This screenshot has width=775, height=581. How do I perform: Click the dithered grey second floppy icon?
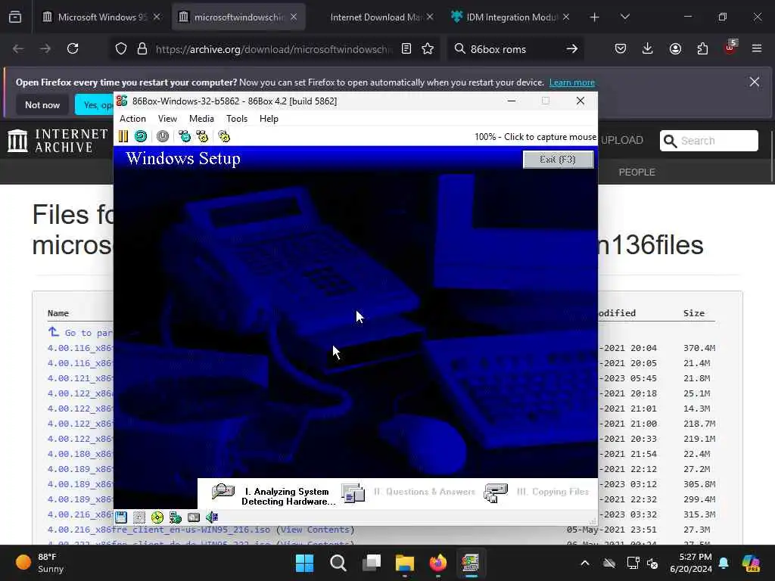139,517
